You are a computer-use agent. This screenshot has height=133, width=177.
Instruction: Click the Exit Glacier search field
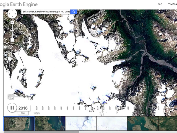46,12
